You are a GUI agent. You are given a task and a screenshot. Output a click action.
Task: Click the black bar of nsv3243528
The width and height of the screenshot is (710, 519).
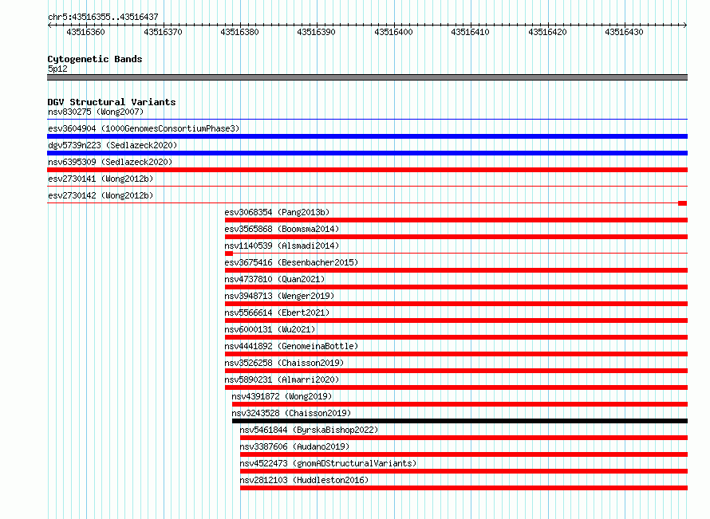coord(460,421)
